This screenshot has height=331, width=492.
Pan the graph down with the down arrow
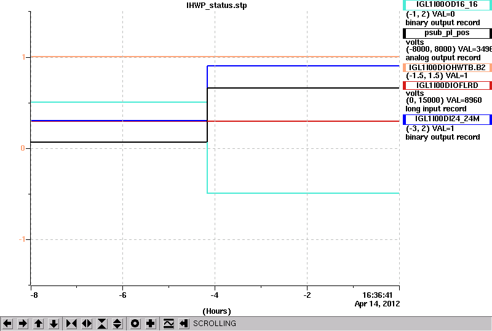[x=54, y=324]
